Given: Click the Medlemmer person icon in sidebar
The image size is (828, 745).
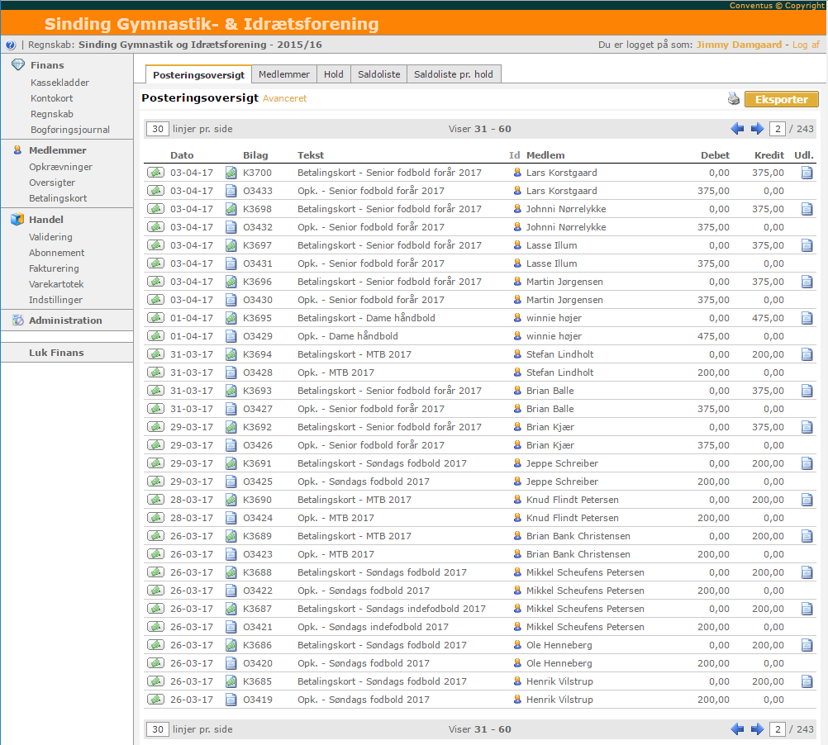Looking at the screenshot, I should [x=17, y=149].
